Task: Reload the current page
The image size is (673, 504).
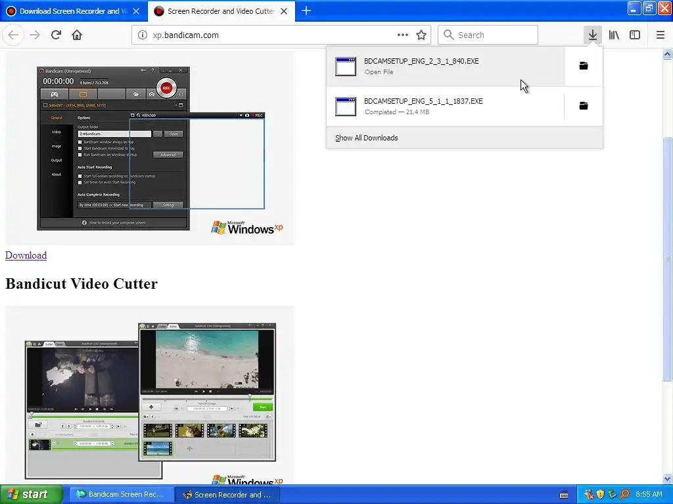Action: 56,35
